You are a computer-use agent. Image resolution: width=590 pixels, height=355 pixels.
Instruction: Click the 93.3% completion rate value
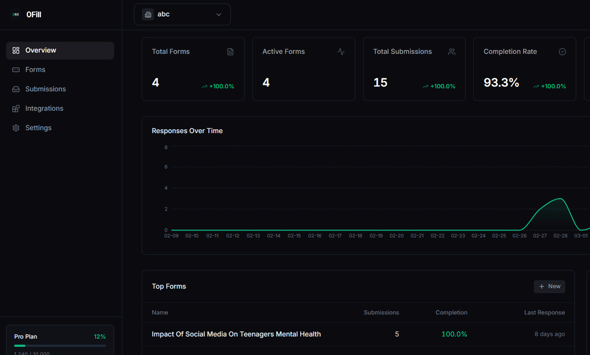[x=501, y=82]
